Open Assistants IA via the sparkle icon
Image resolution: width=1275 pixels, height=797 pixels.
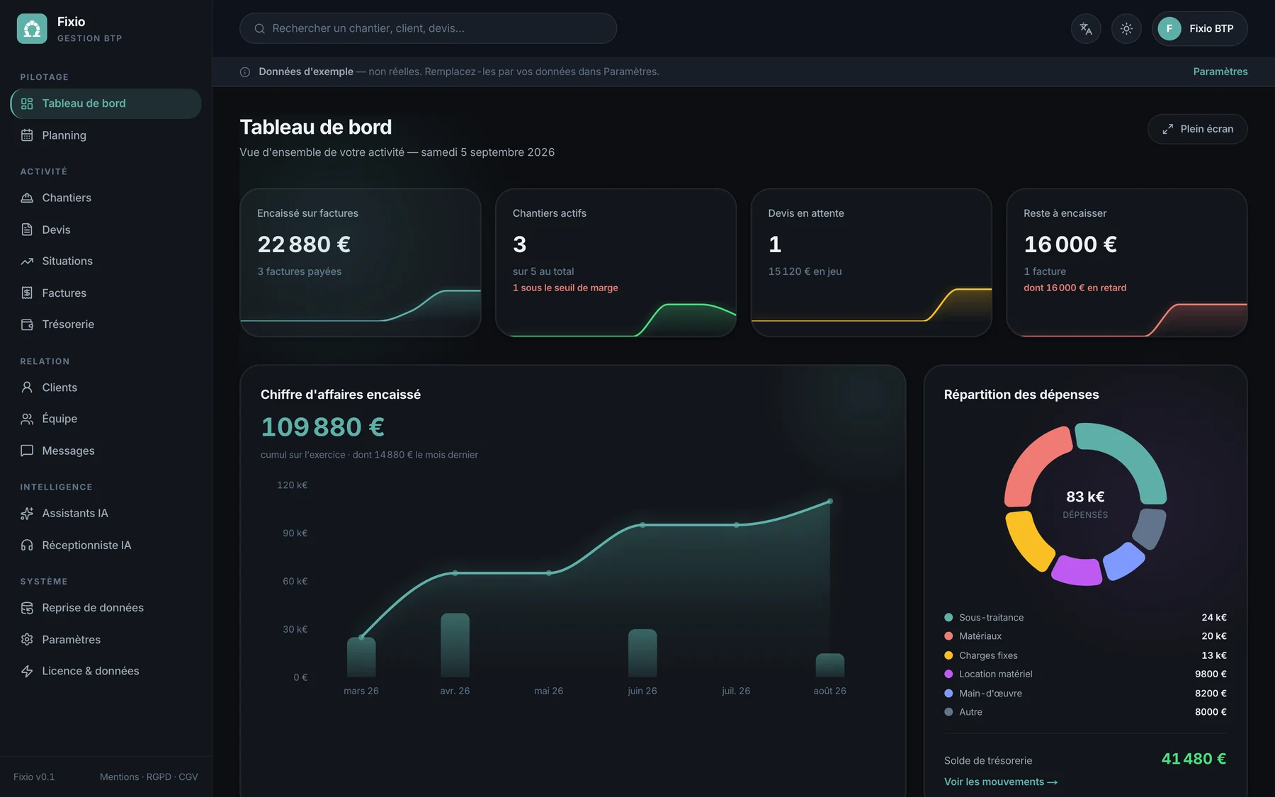pyautogui.click(x=27, y=514)
